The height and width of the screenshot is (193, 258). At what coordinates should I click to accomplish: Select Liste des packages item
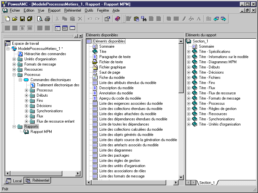coord(114,155)
